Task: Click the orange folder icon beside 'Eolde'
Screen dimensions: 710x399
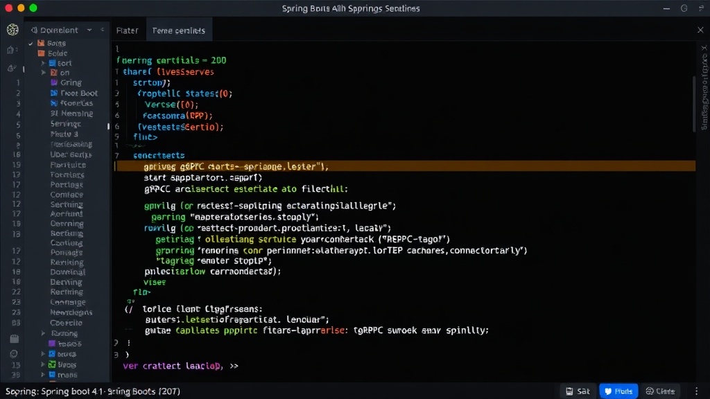Action: click(x=41, y=53)
